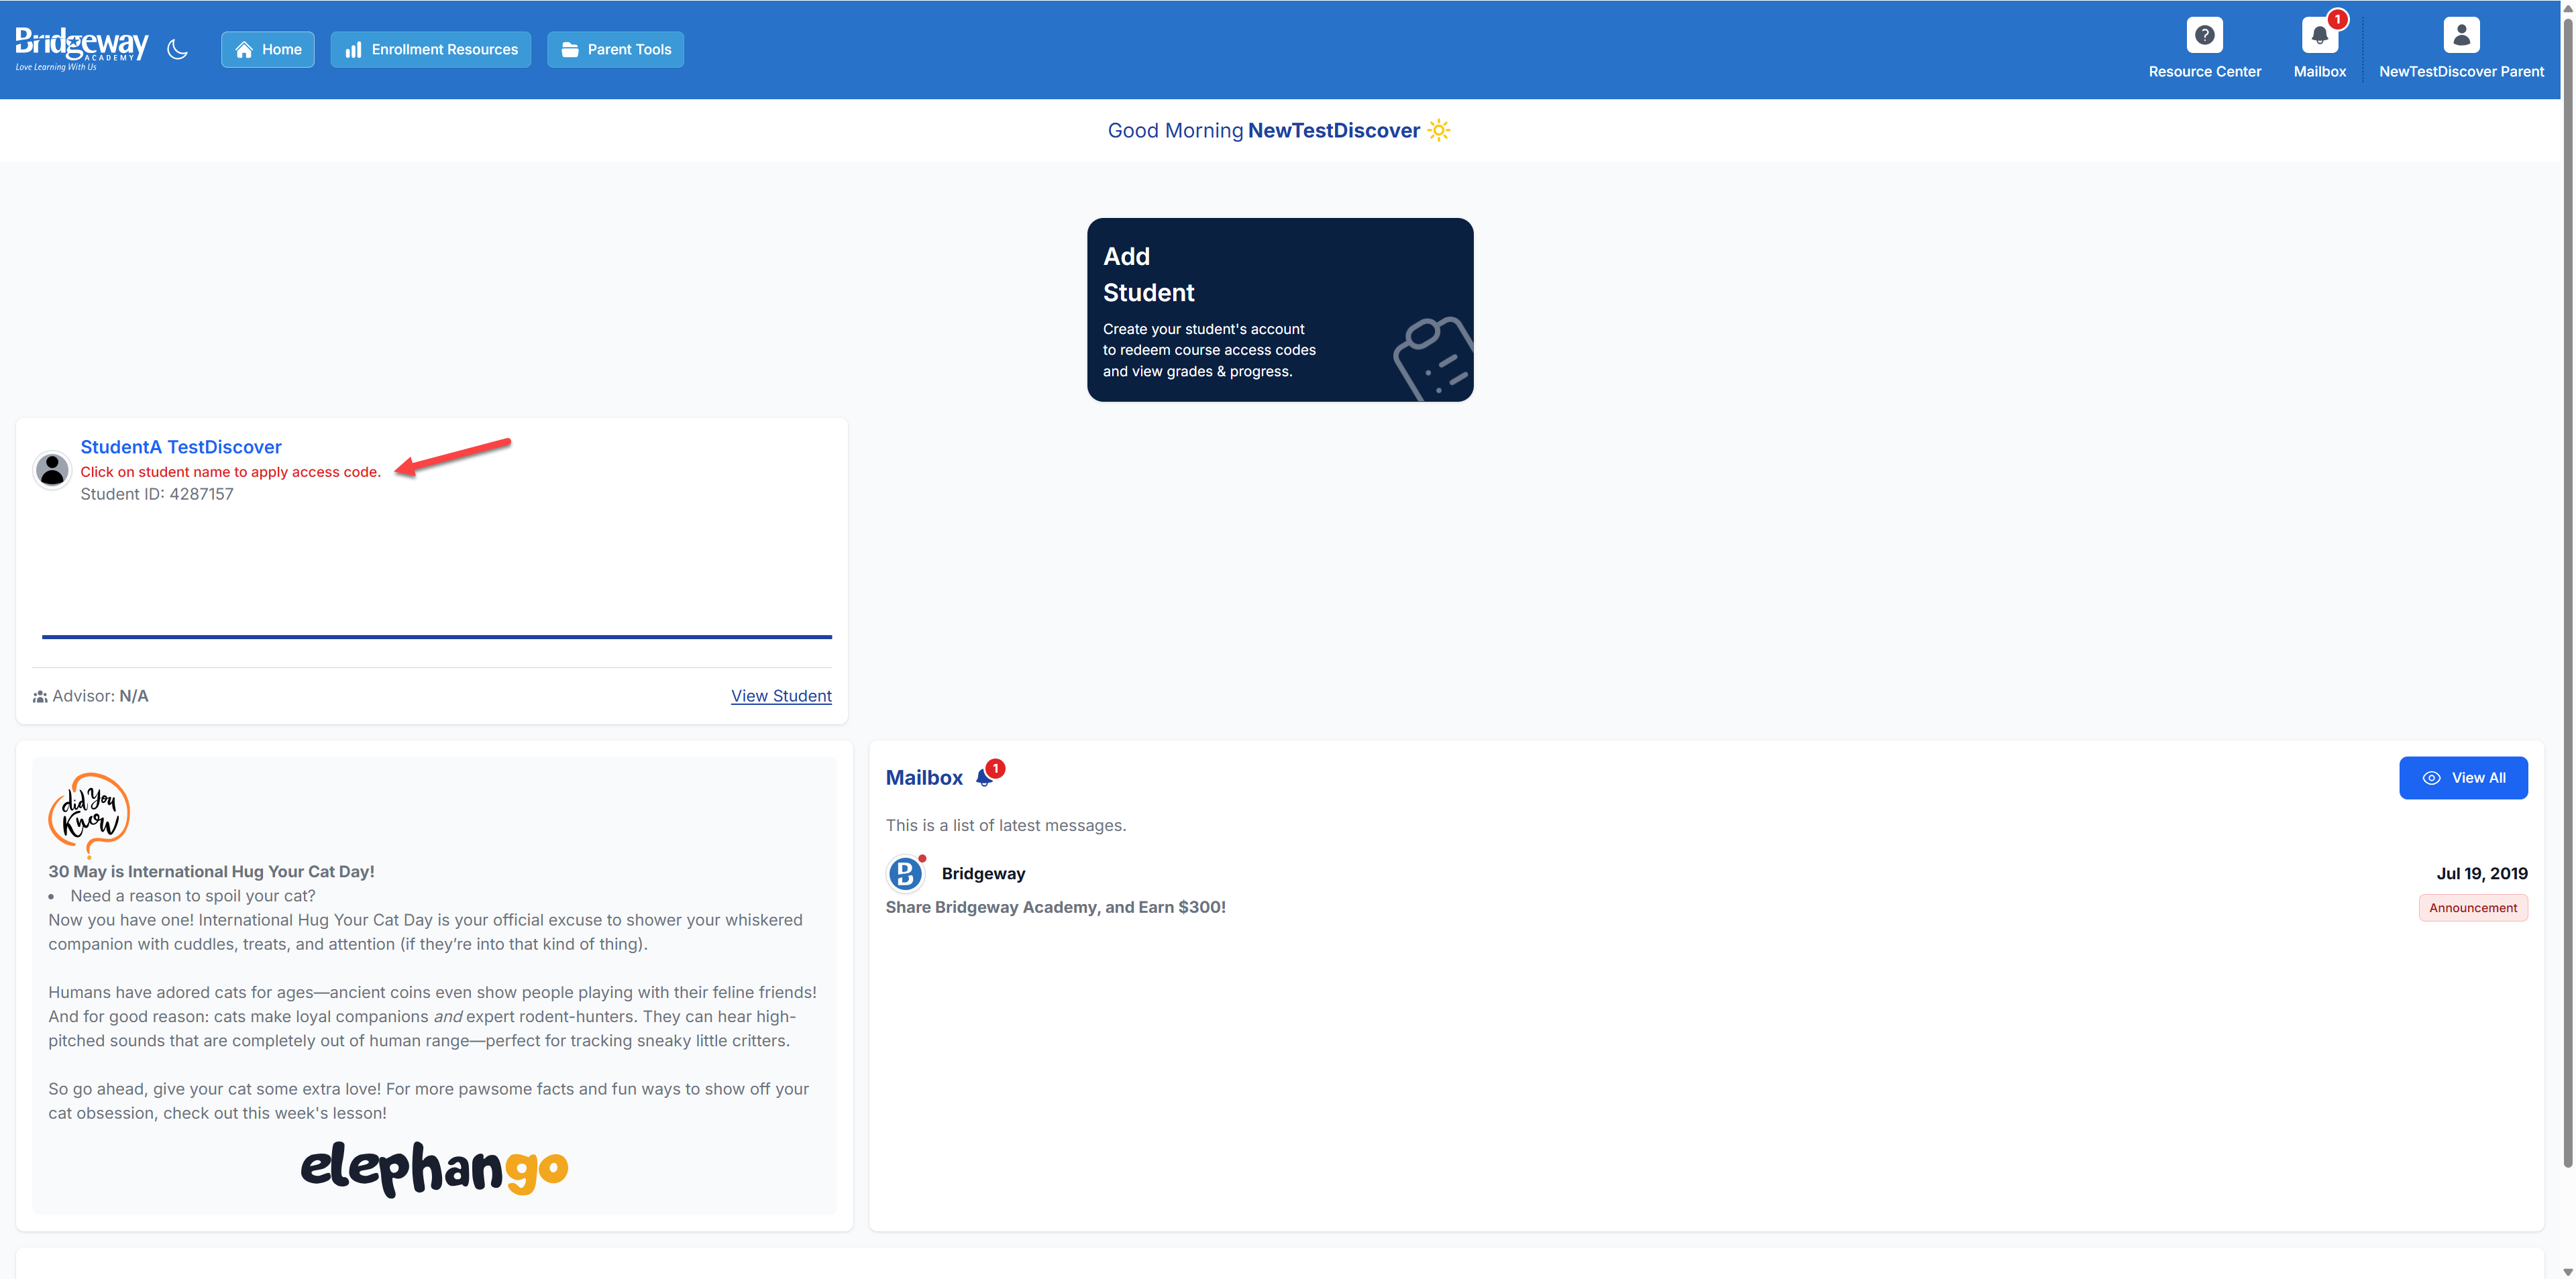This screenshot has width=2576, height=1279.
Task: Click the page vertical scrollbar
Action: [2567, 600]
